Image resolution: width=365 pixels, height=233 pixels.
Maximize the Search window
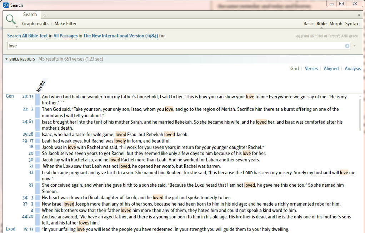(x=341, y=4)
